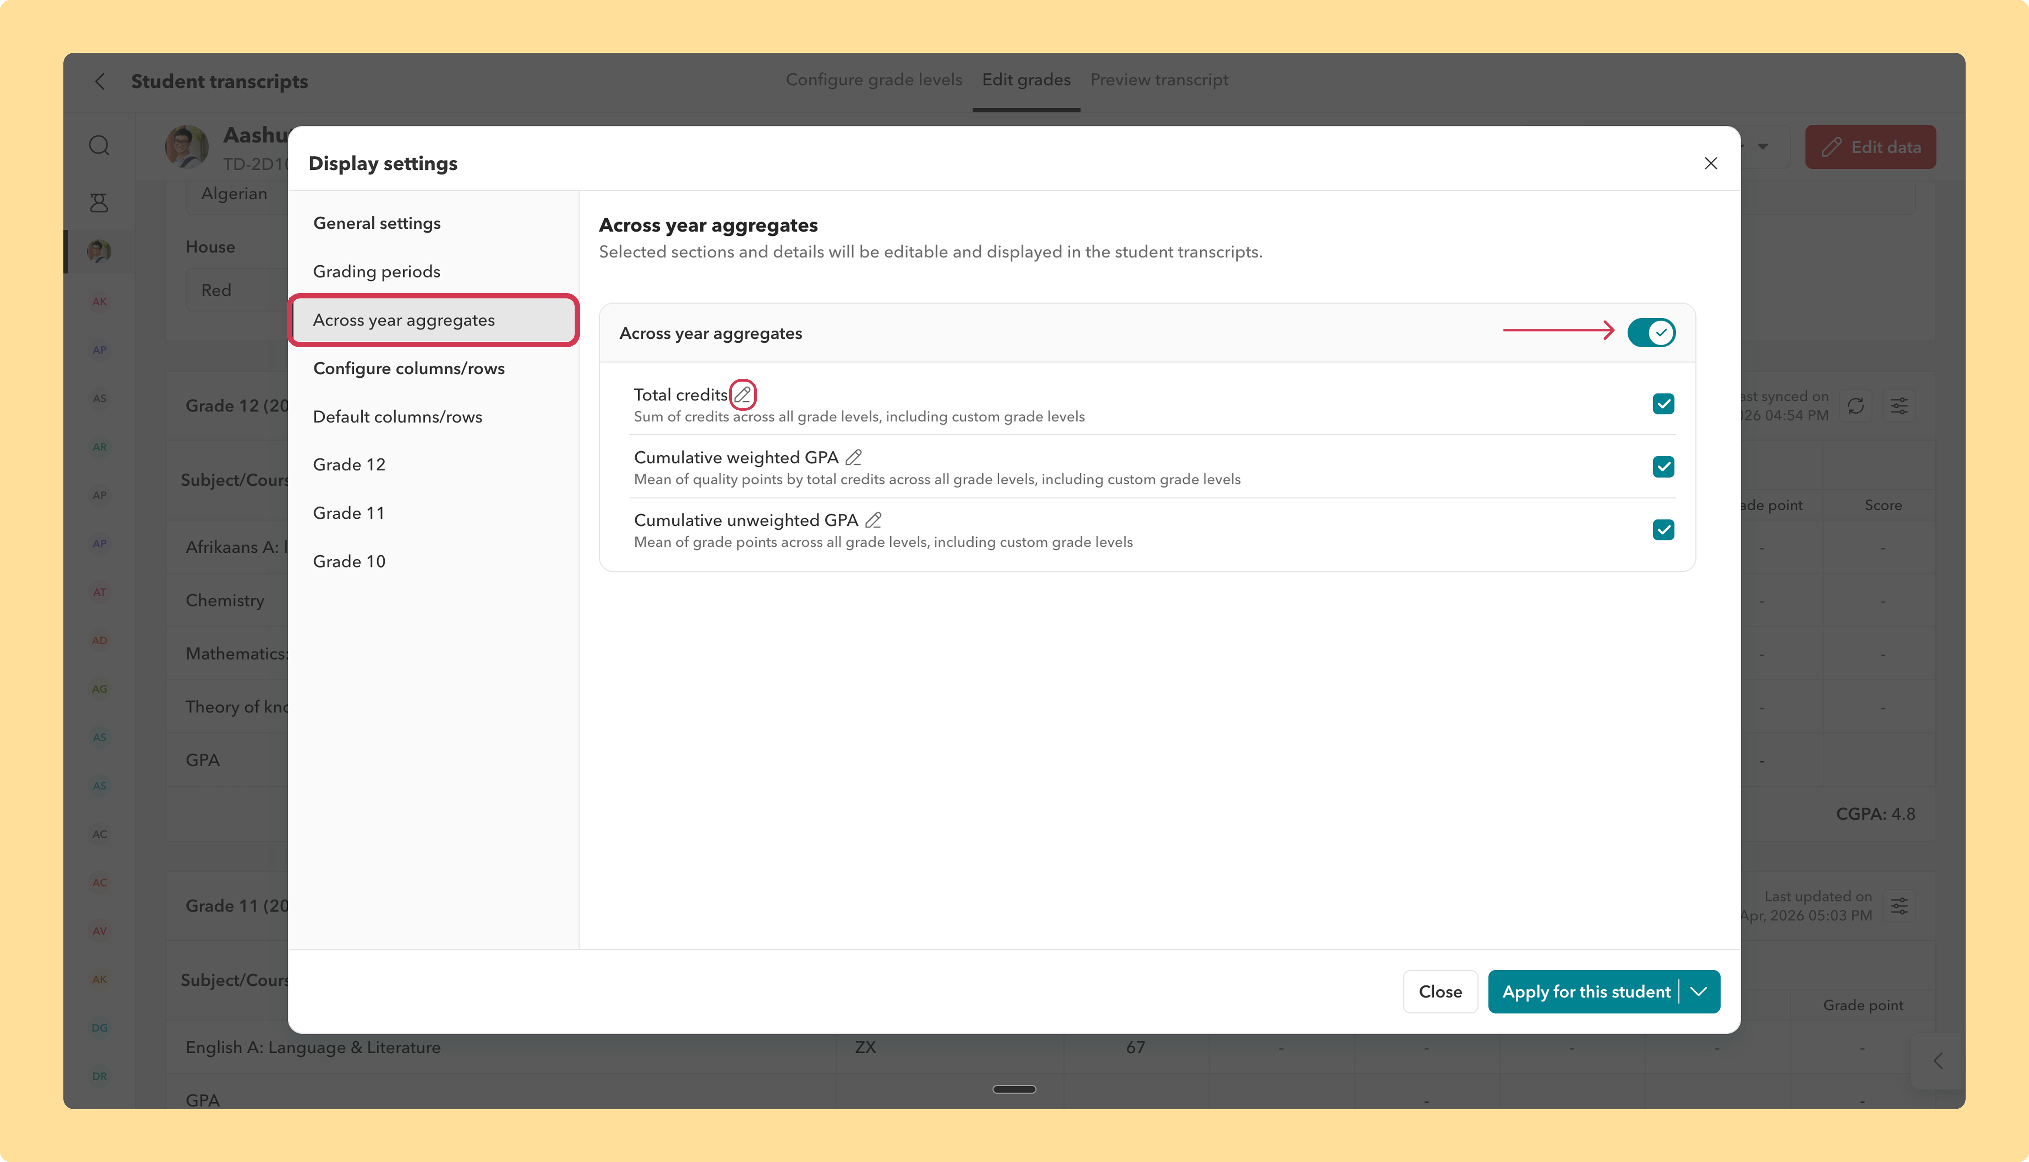Uncheck the Cumulative unweighted GPA checkbox
Viewport: 2029px width, 1162px height.
pyautogui.click(x=1663, y=530)
